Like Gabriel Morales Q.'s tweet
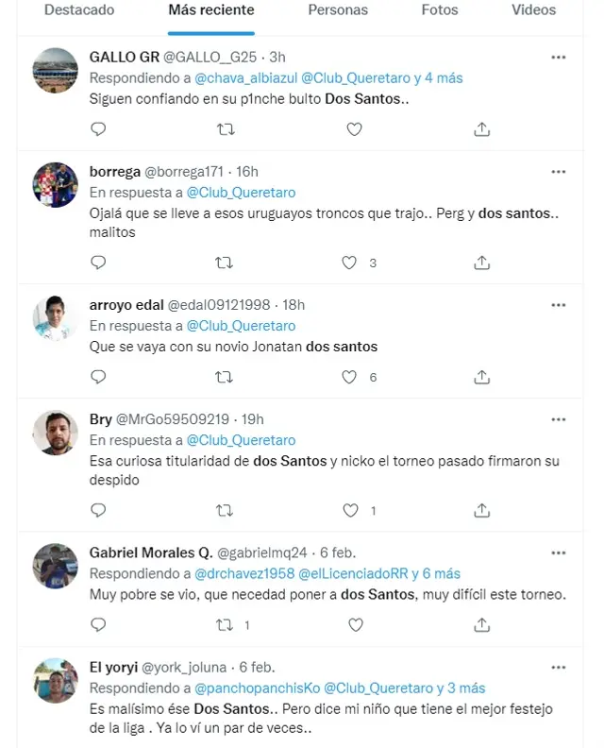604x748 pixels. click(356, 625)
